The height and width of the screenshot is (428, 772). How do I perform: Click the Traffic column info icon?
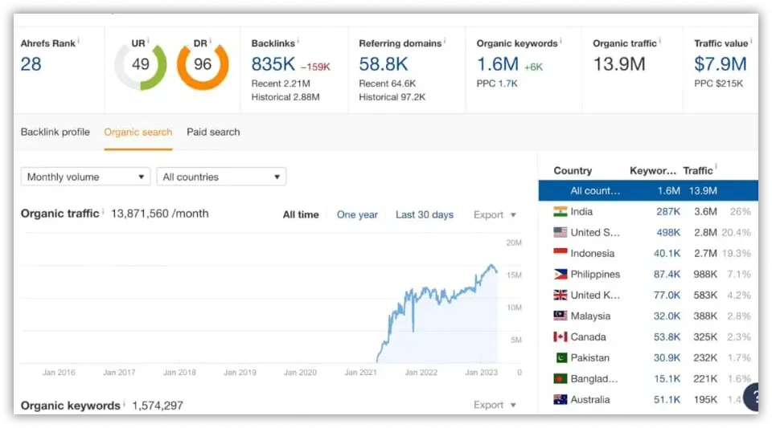click(716, 167)
